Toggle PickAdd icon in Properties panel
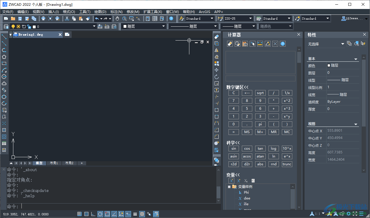Viewport: 370px width, 218px height. pos(349,43)
